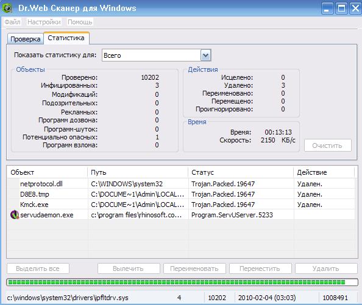The height and width of the screenshot is (305, 362).
Task: Sort by the Действие column header
Action: click(324, 172)
